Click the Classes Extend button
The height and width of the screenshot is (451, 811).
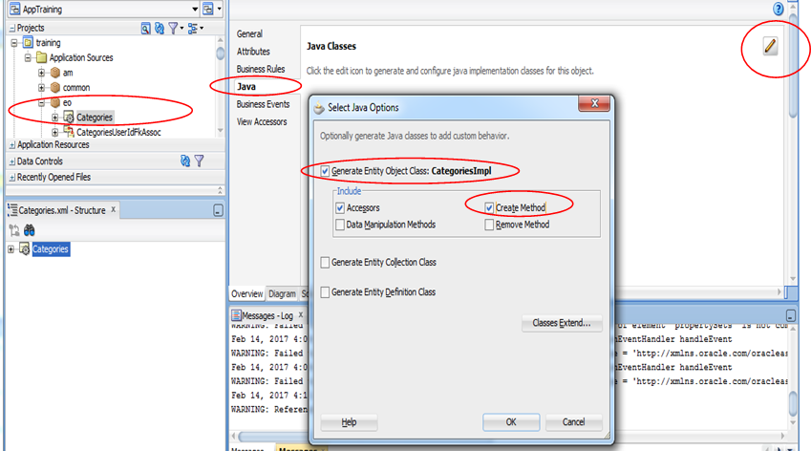[562, 324]
